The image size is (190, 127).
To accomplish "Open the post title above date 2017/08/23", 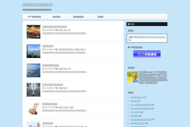I will [x=55, y=27].
